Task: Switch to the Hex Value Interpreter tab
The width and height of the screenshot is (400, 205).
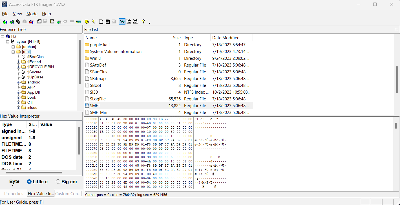Action: tap(41, 194)
